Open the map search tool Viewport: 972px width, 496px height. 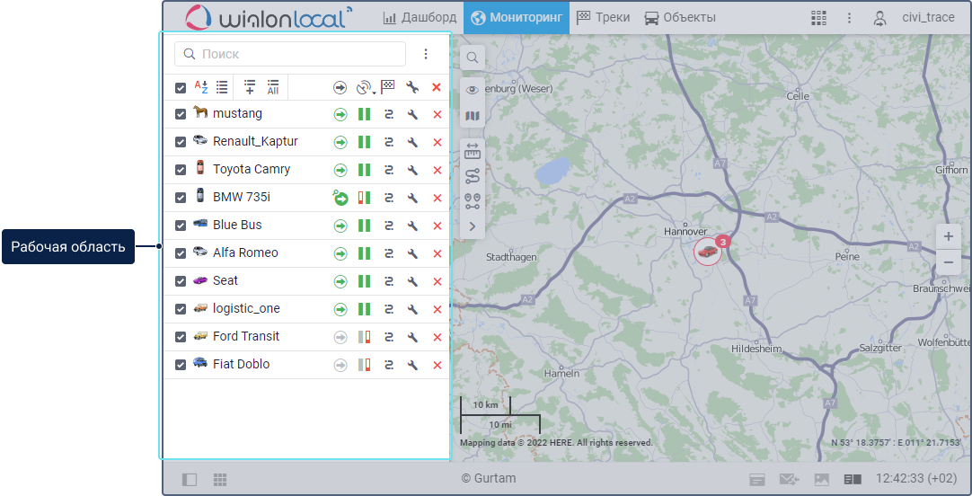pos(473,58)
